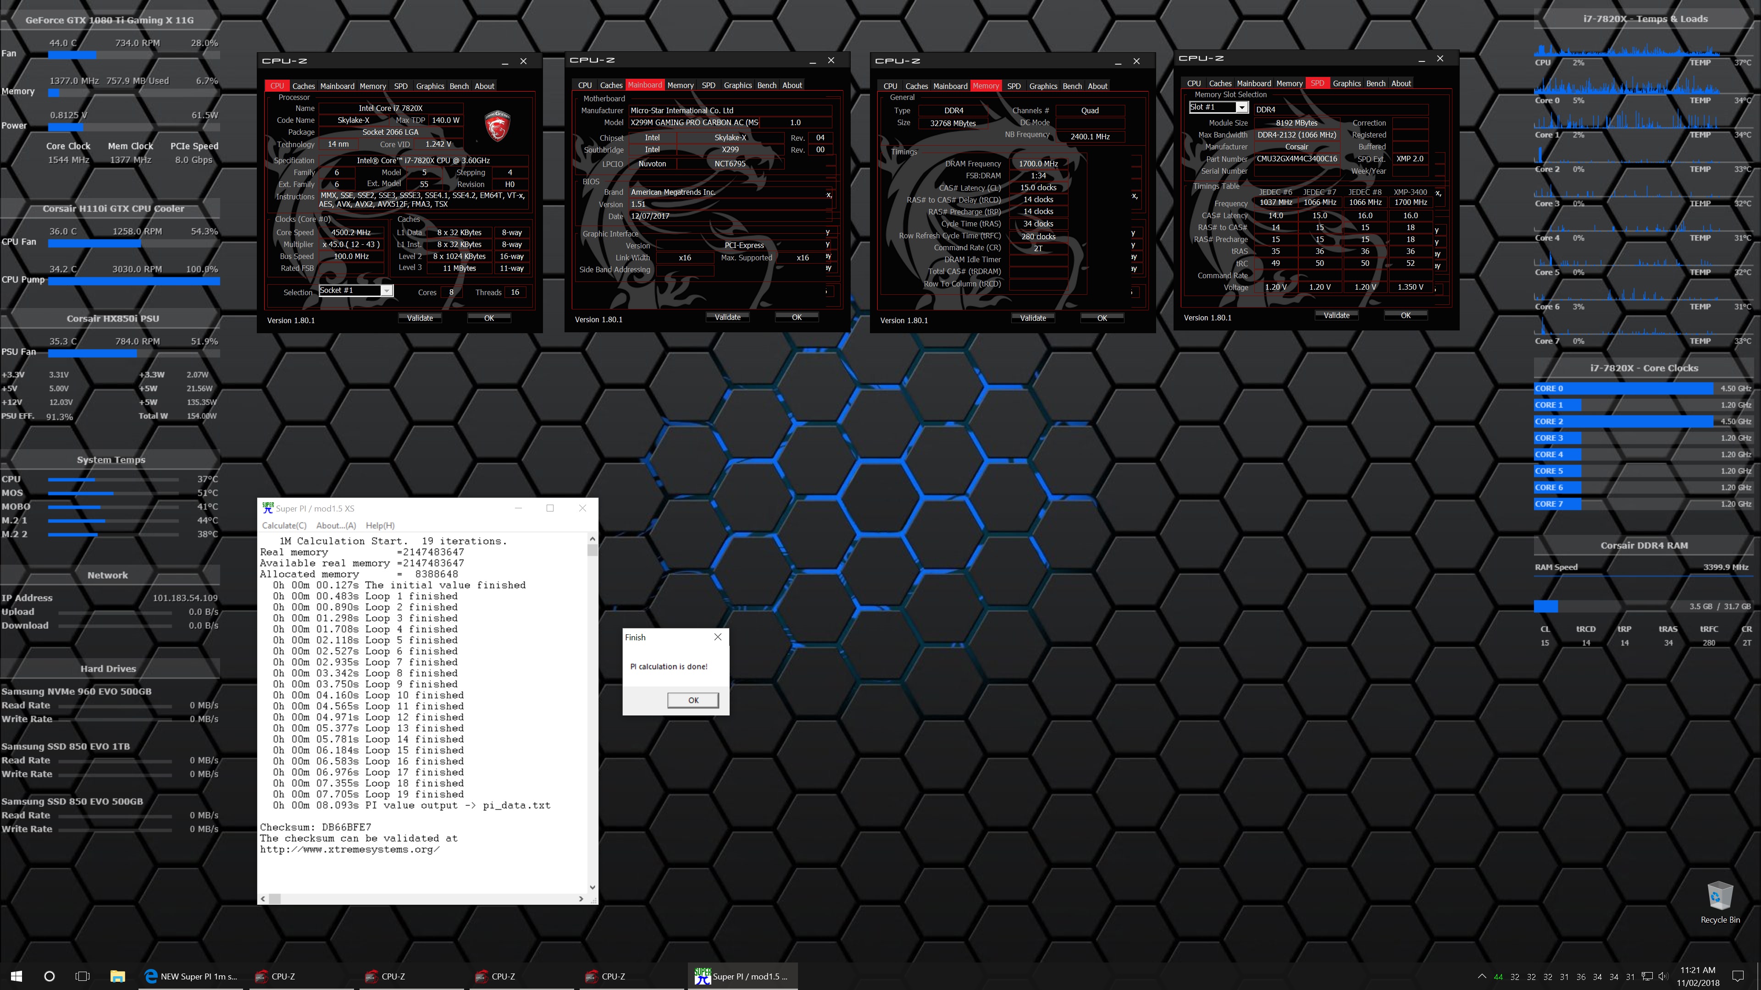Click OK in the Mainboard CPU-Z window
1761x990 pixels.
pos(797,317)
